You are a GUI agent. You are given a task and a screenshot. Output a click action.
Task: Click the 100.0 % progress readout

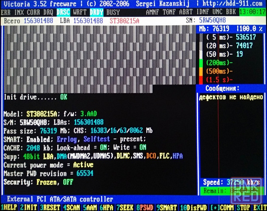[251, 29]
